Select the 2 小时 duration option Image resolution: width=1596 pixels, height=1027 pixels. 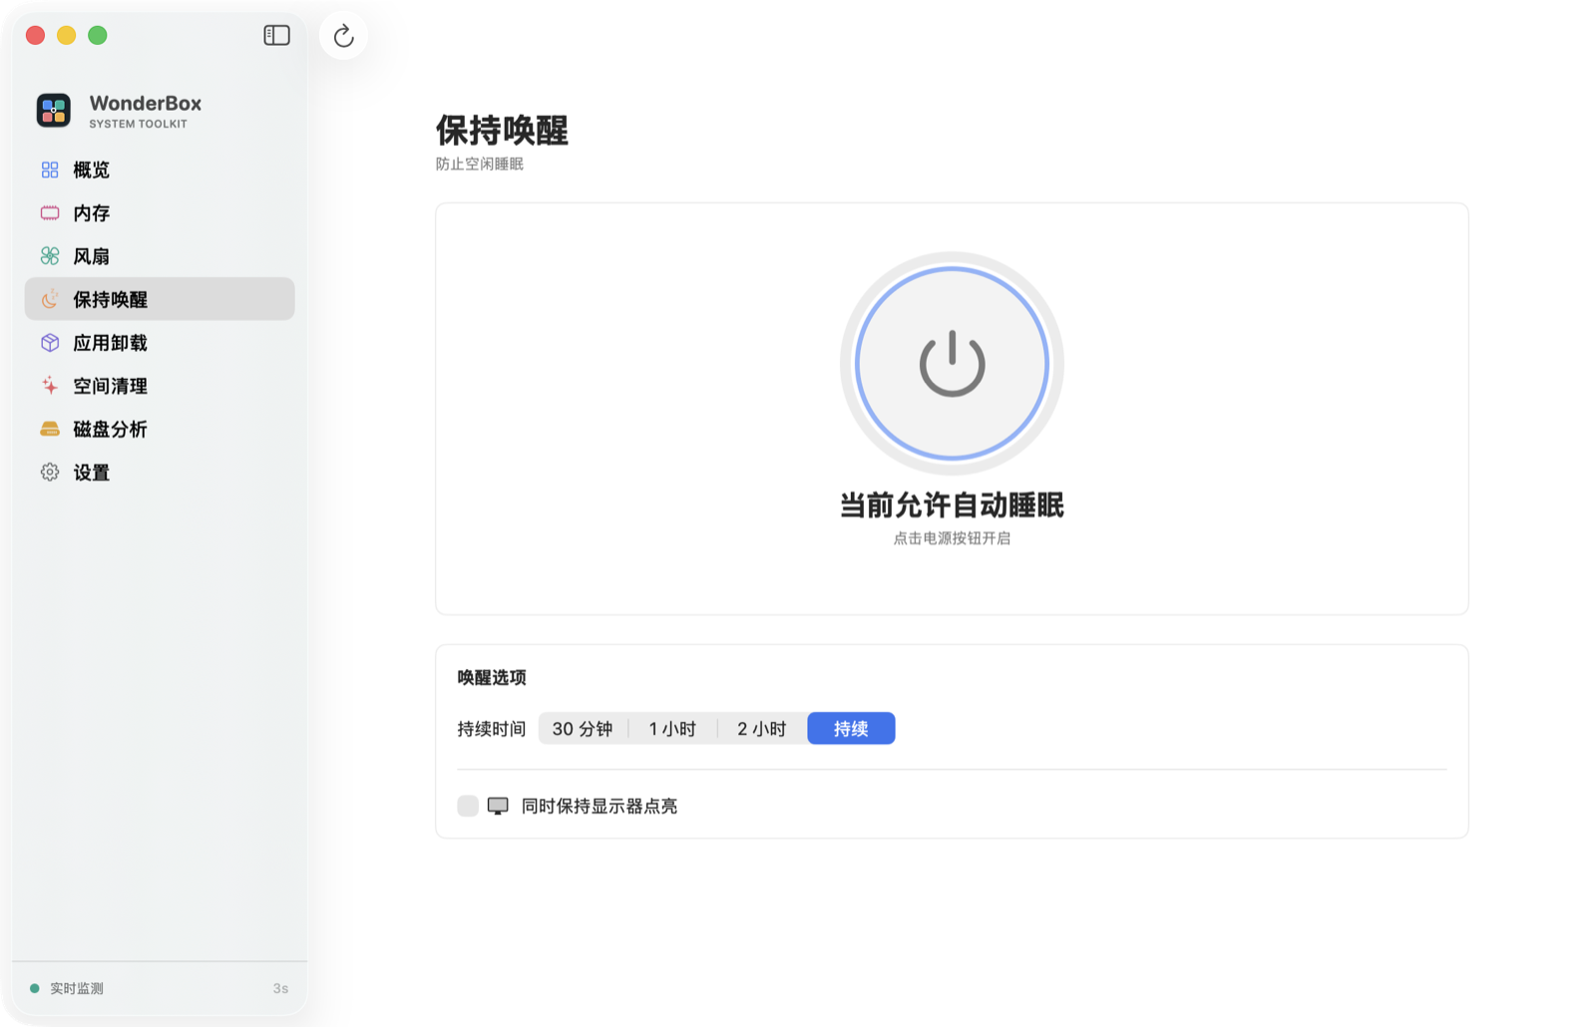tap(761, 729)
